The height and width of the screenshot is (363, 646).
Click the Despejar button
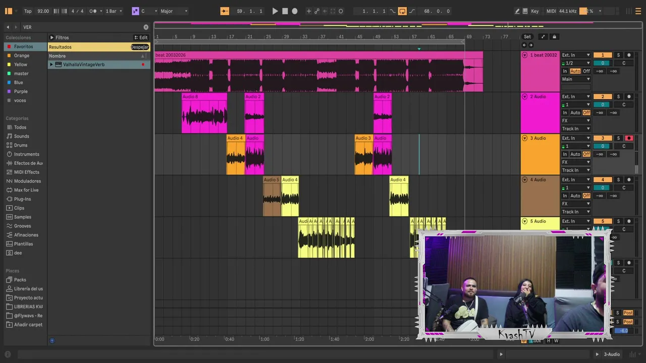tap(140, 47)
